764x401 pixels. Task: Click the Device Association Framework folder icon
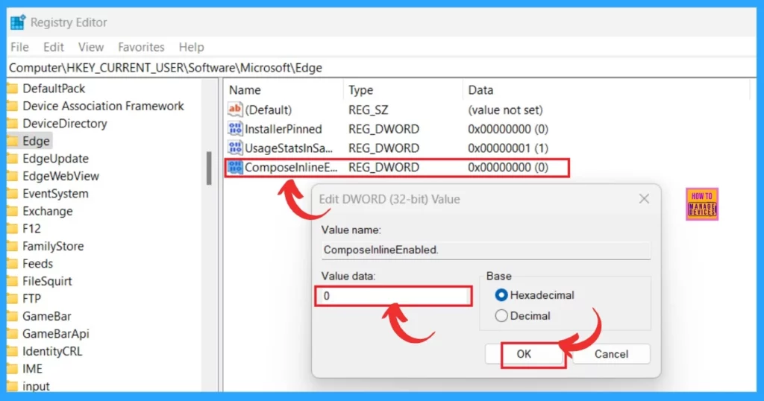tap(12, 106)
